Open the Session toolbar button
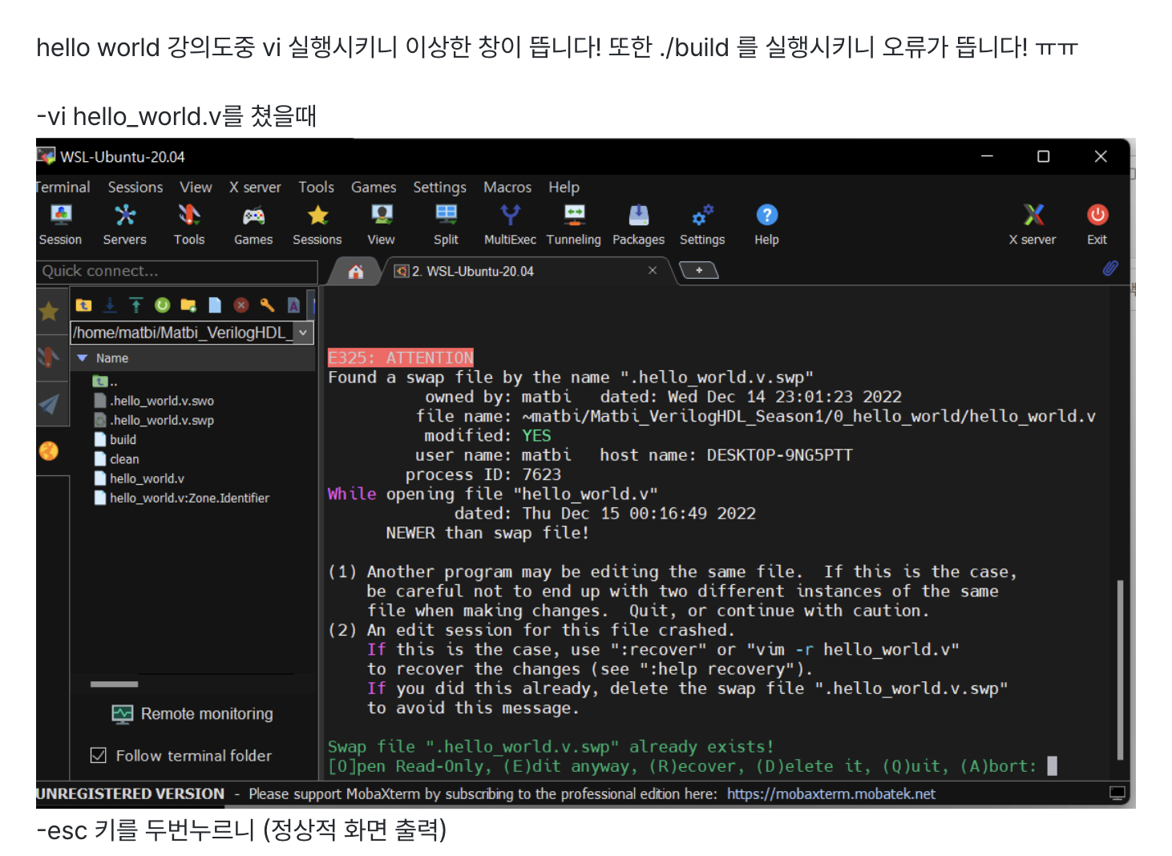Image resolution: width=1172 pixels, height=856 pixels. click(61, 224)
